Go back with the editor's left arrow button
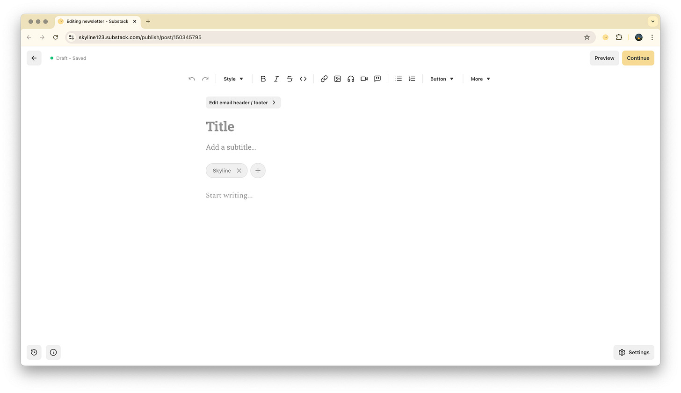This screenshot has width=681, height=393. click(34, 58)
